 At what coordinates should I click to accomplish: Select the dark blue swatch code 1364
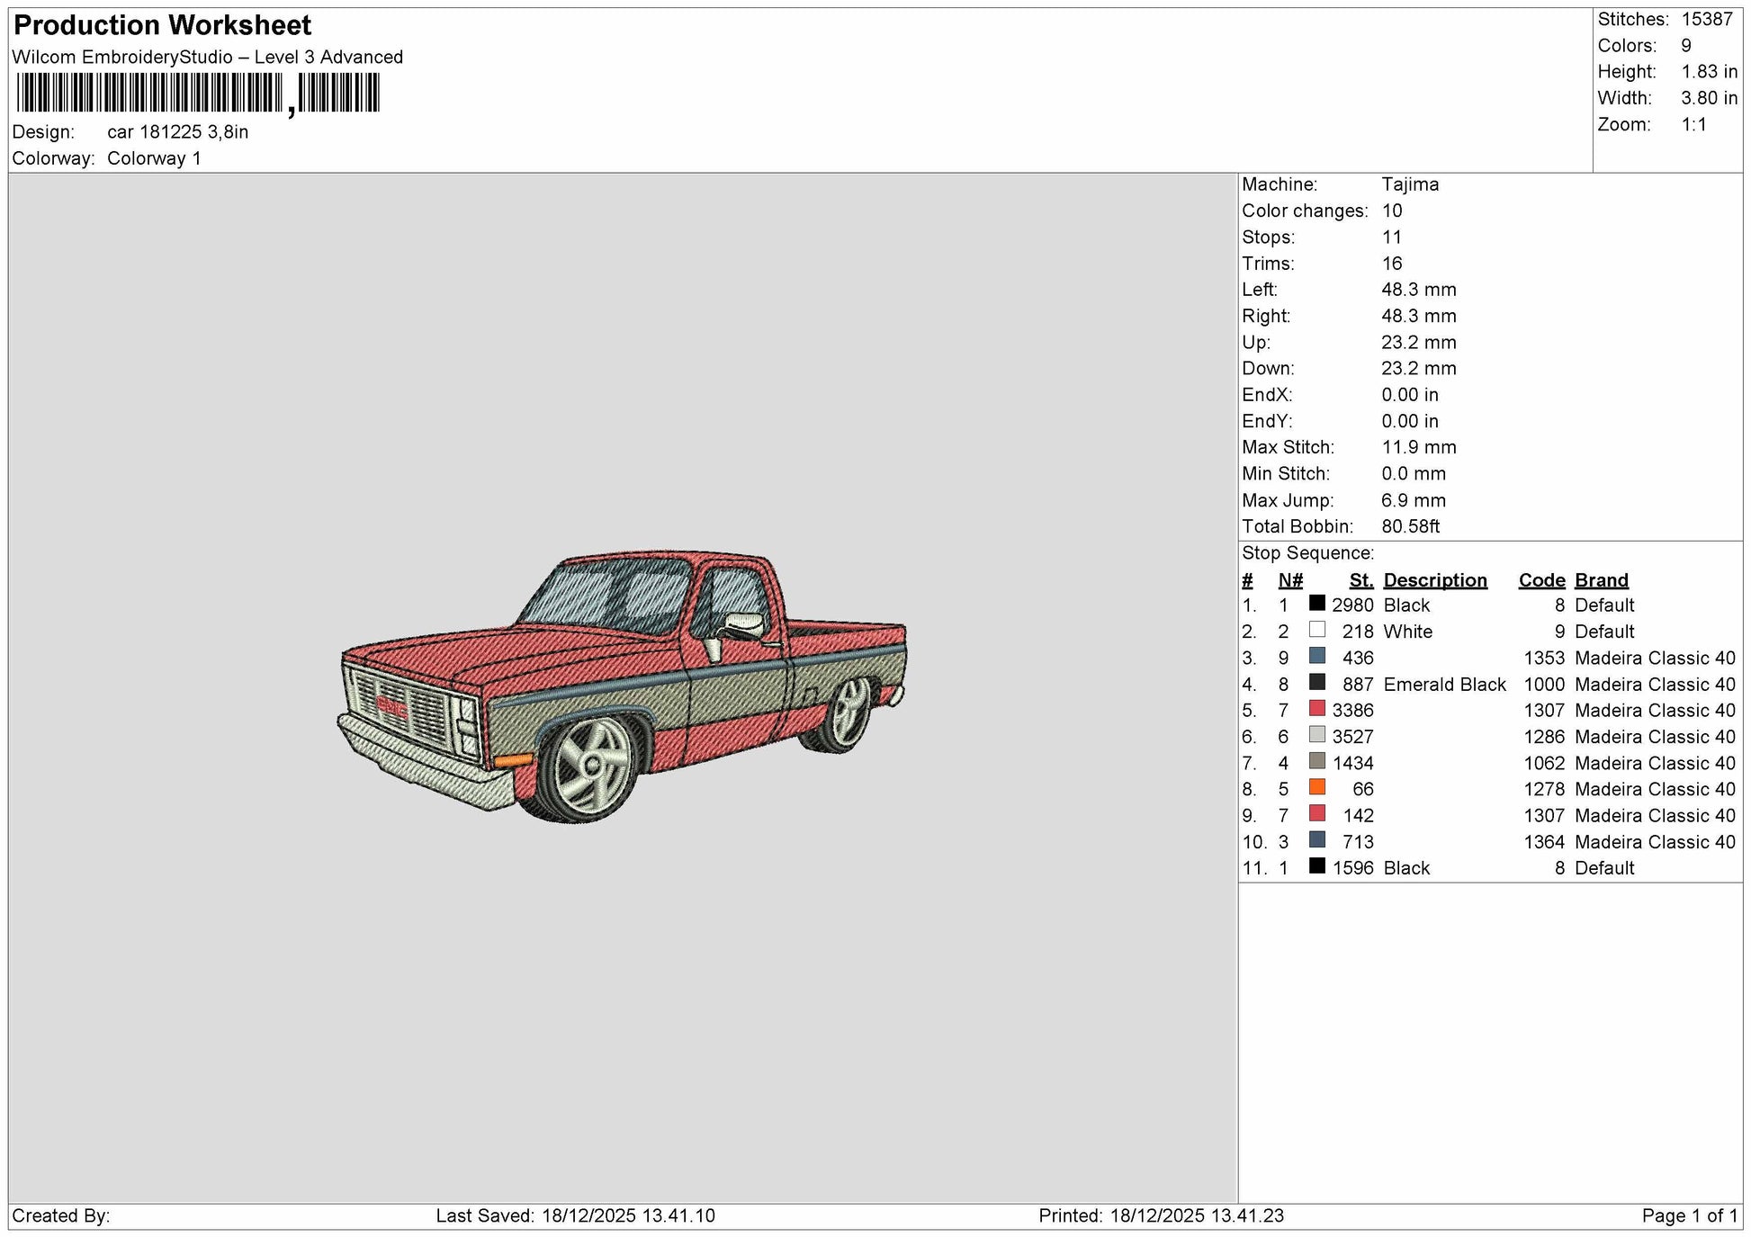(1316, 840)
